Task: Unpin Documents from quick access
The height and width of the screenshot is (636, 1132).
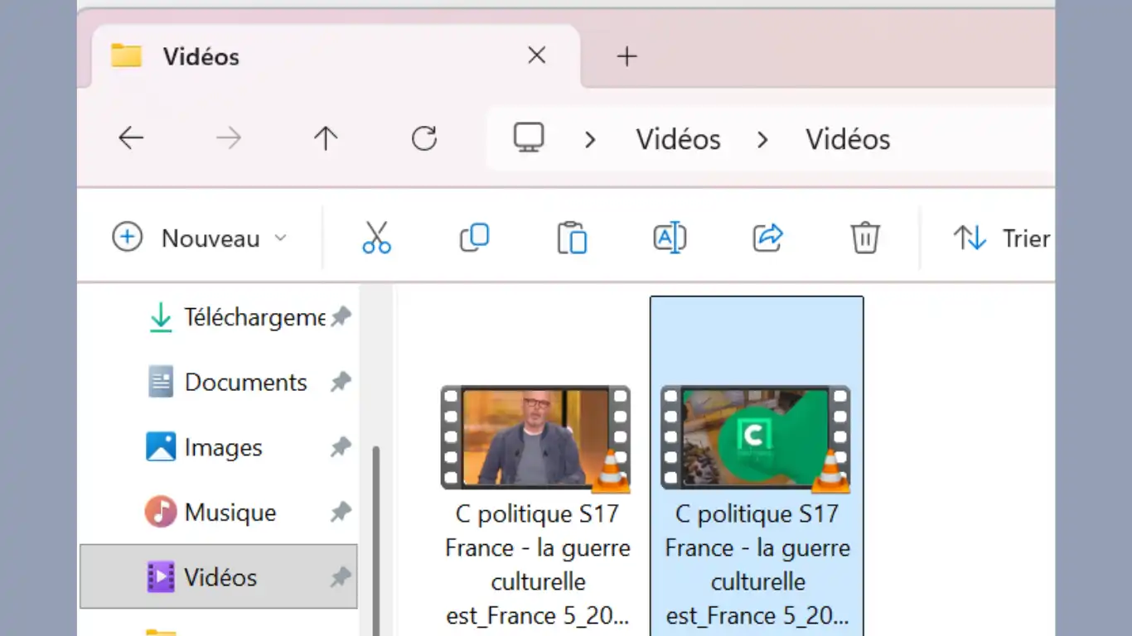Action: tap(340, 382)
